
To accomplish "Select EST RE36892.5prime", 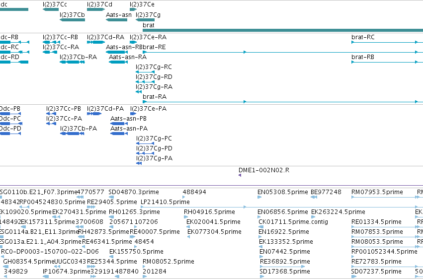I will click(x=282, y=267).
